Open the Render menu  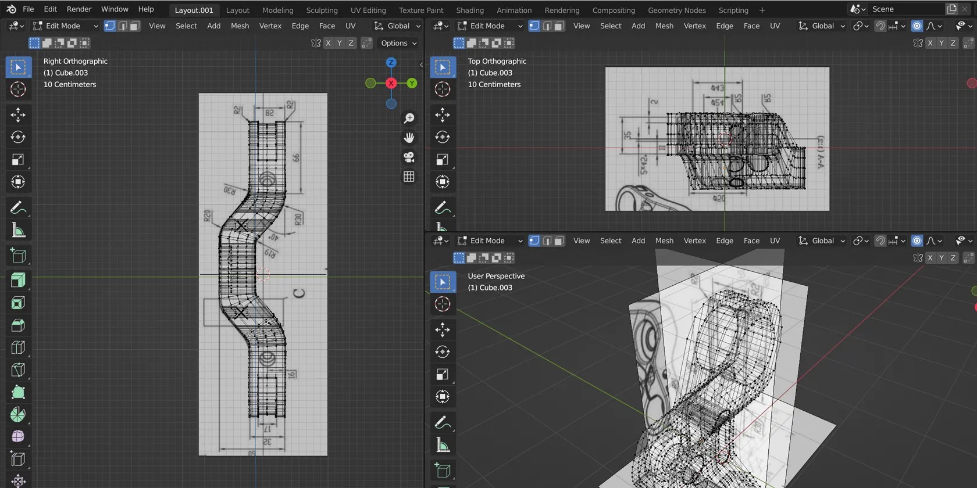click(x=79, y=9)
